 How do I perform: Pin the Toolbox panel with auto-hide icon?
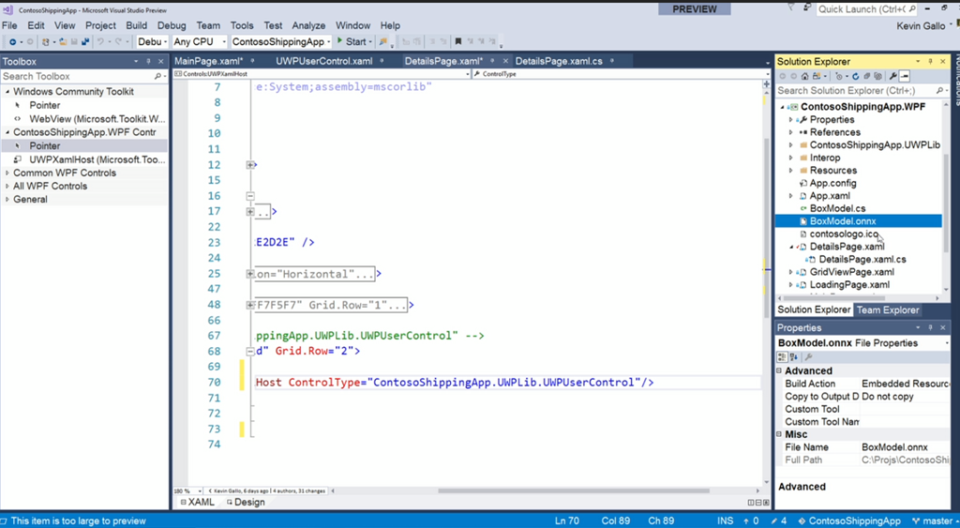147,62
